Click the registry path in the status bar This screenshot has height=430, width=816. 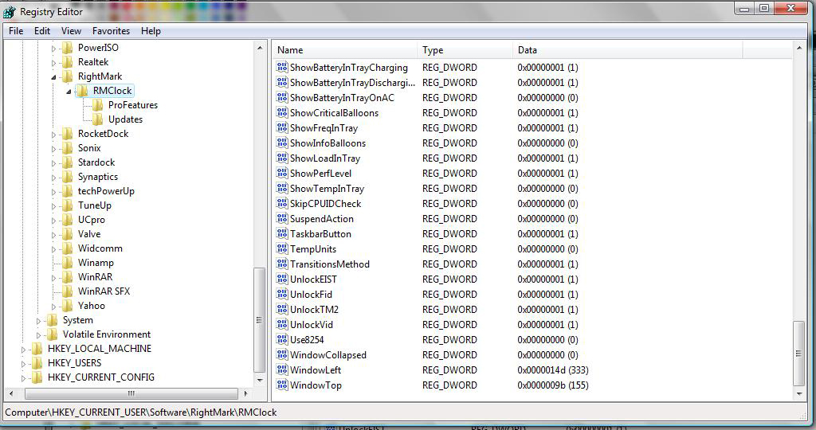point(141,412)
